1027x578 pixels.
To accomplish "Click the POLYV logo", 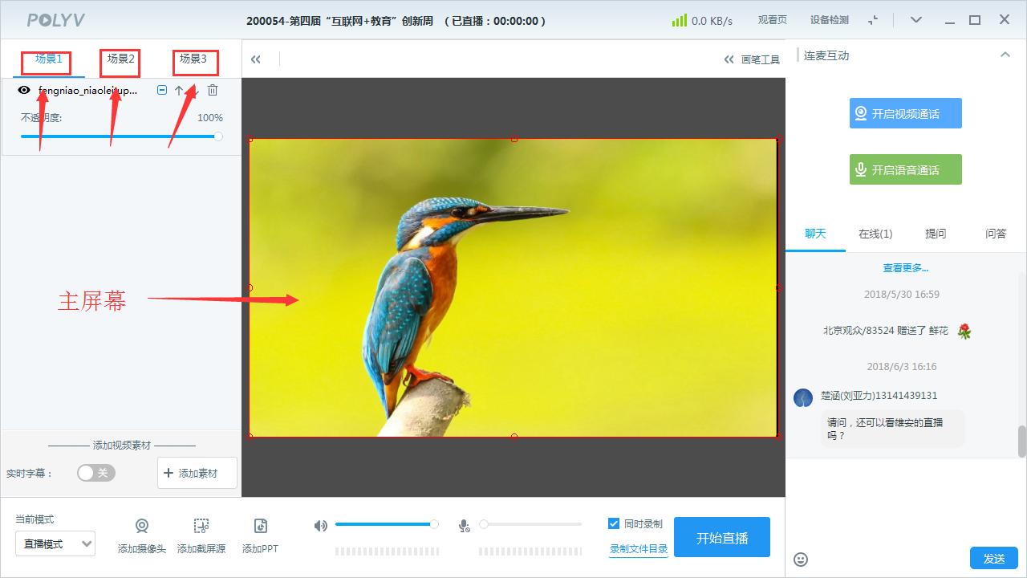I will (56, 21).
